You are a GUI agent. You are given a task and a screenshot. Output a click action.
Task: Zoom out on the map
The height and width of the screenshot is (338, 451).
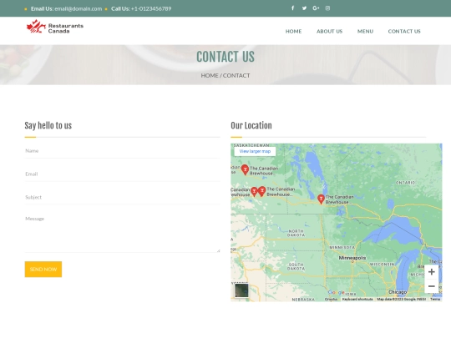tap(432, 286)
